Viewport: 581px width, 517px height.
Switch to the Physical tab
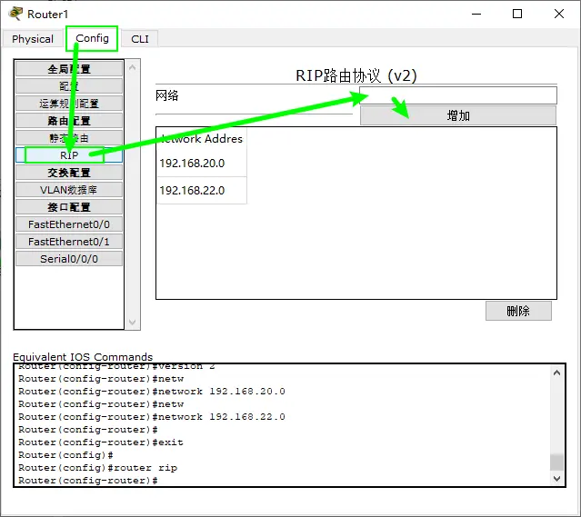(33, 39)
